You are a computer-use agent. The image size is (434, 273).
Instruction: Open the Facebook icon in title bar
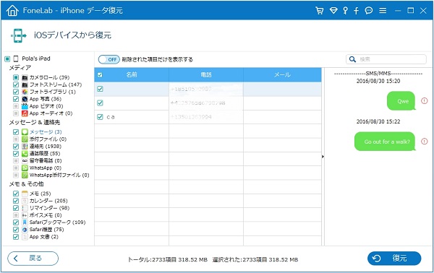click(x=356, y=11)
